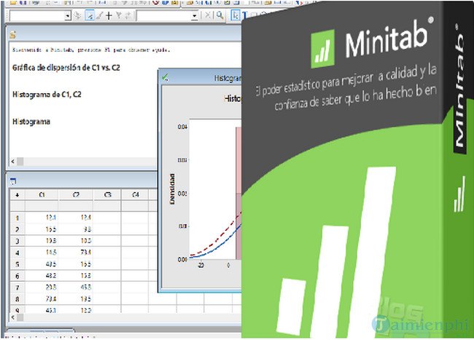474x340 pixels.
Task: Click inside the second toolbar combo box field
Action: click(x=164, y=16)
